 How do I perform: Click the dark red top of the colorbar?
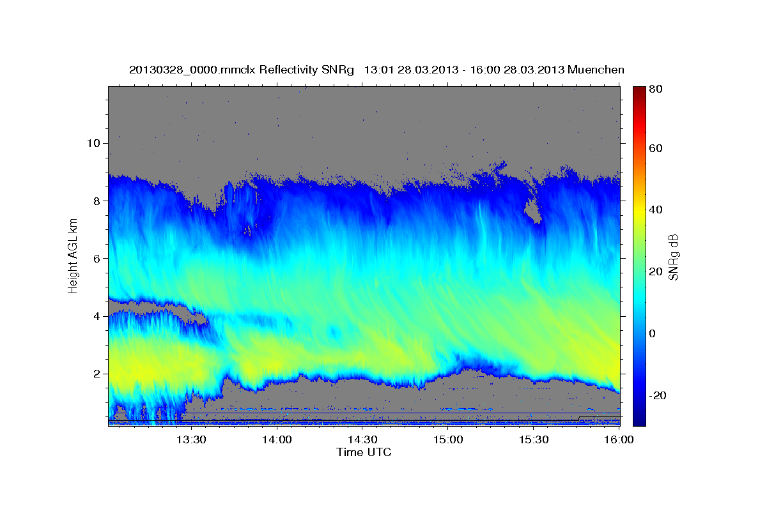[x=639, y=91]
